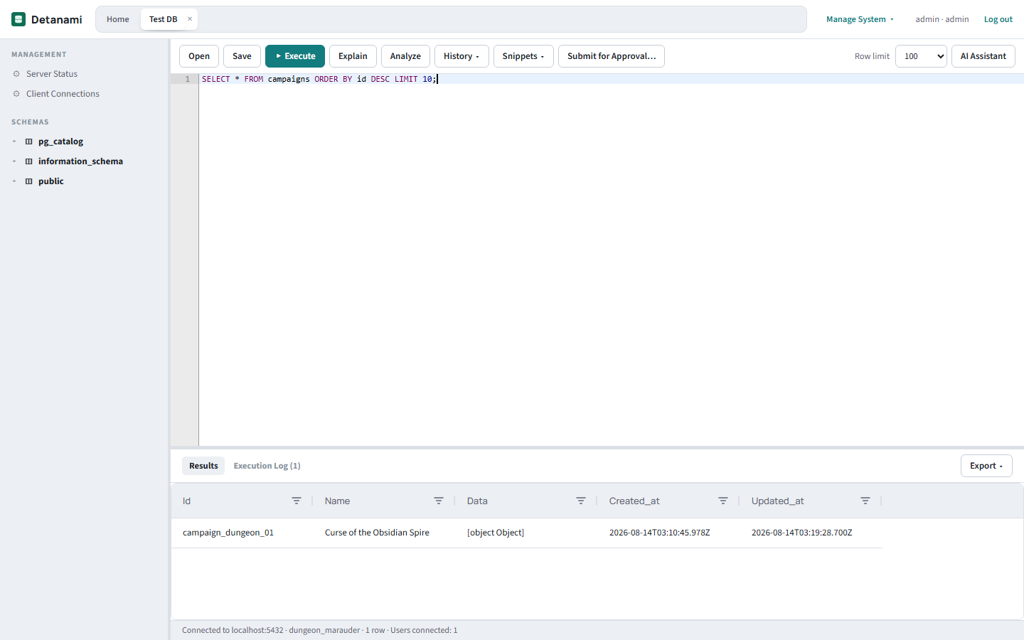Image resolution: width=1024 pixels, height=640 pixels.
Task: Sort by the Id column header
Action: point(187,501)
